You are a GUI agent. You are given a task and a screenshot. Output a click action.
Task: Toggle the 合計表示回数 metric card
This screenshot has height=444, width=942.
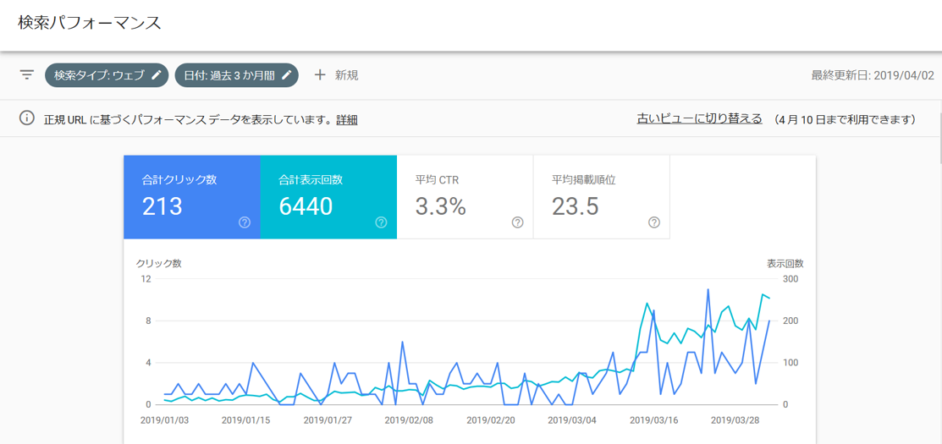(x=328, y=196)
